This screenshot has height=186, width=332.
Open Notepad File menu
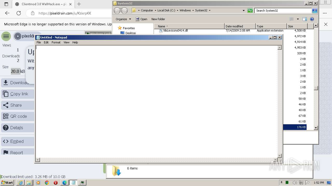39,42
